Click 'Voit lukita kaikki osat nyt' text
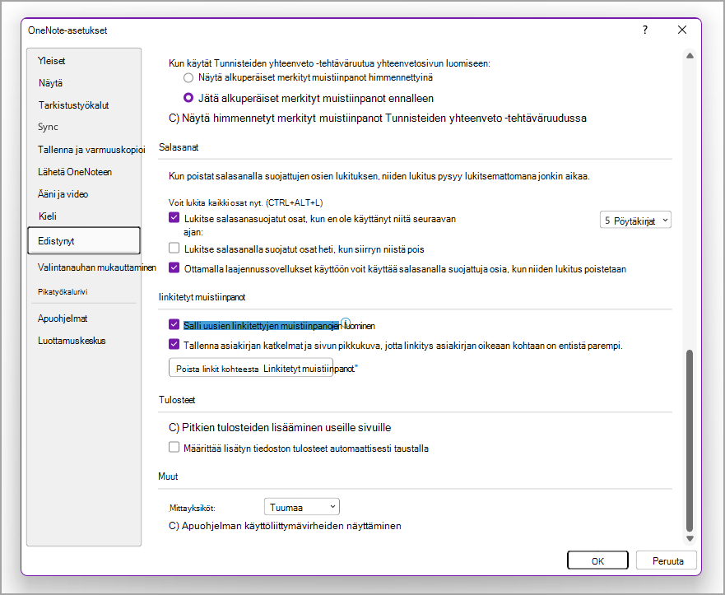This screenshot has width=725, height=595. (x=245, y=202)
